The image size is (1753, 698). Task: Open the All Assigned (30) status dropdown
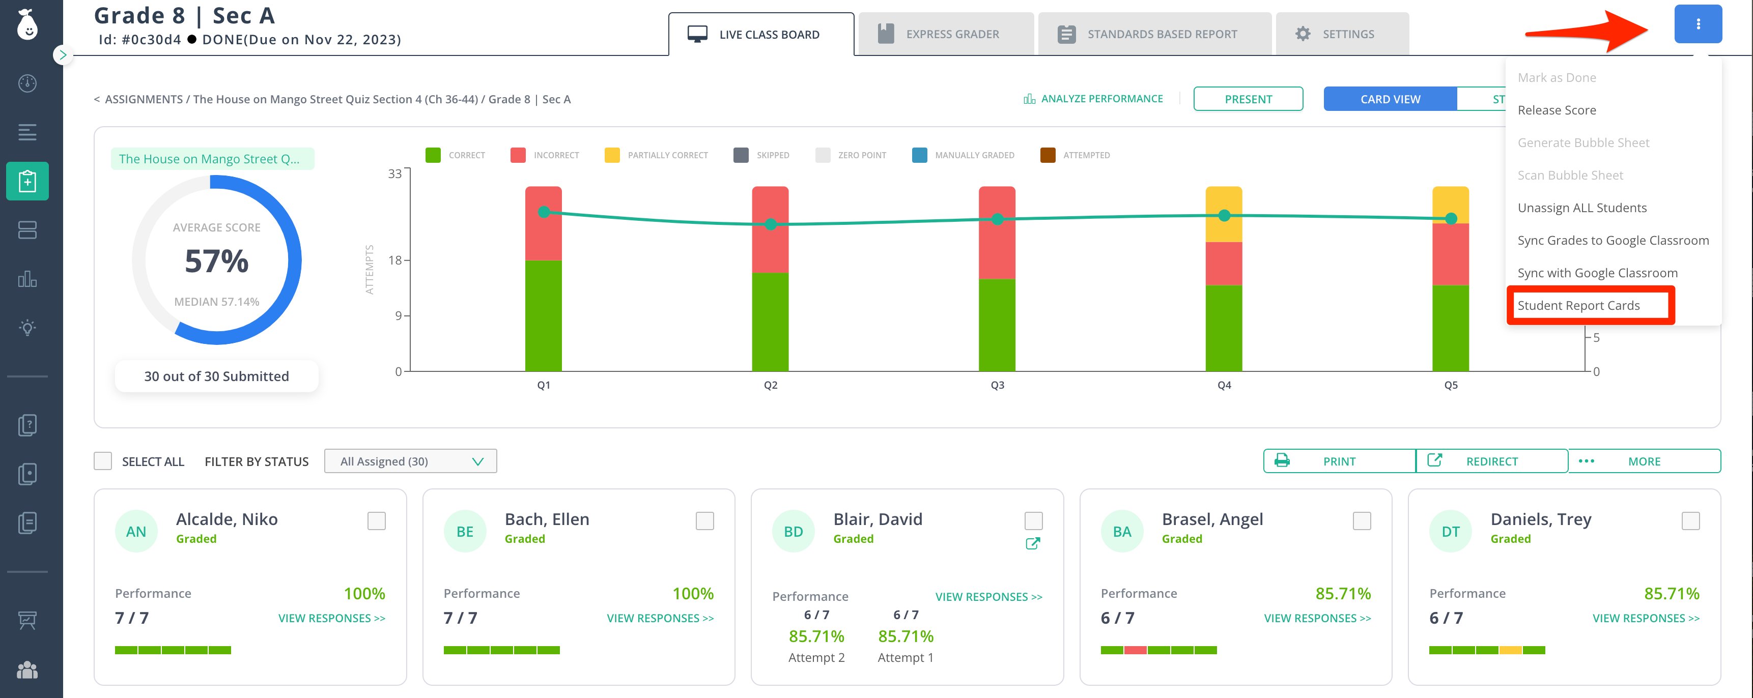(x=410, y=461)
